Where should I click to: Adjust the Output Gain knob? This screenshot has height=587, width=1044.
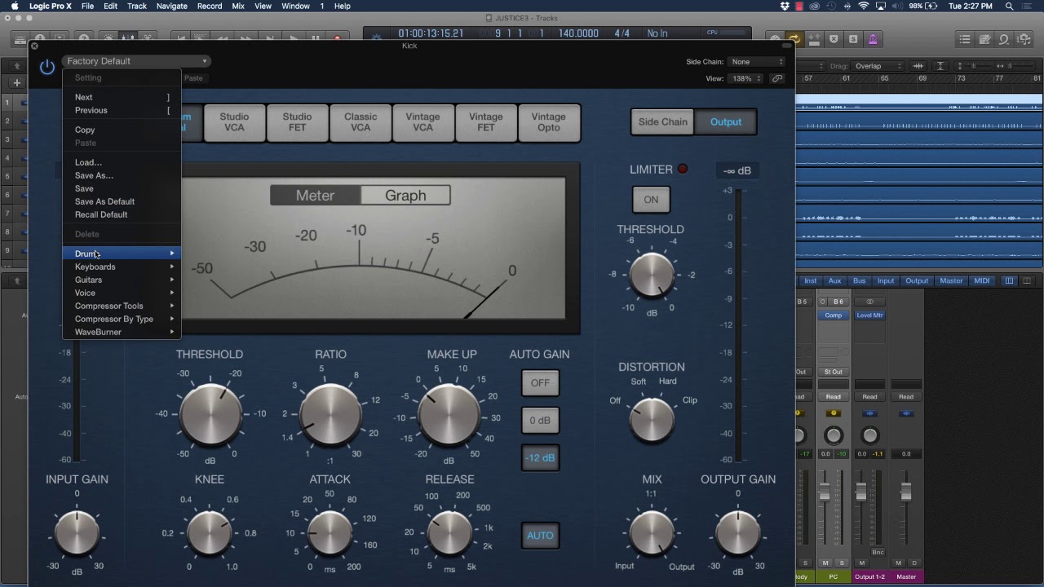point(738,533)
